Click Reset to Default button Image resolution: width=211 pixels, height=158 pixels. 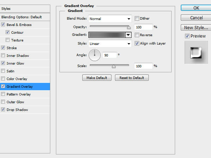coord(132,78)
